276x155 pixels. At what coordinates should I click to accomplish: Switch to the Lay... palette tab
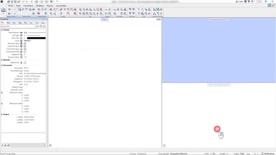click(43, 23)
